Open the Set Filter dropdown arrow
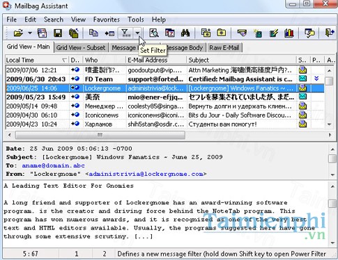This screenshot has width=338, height=260. (x=137, y=33)
